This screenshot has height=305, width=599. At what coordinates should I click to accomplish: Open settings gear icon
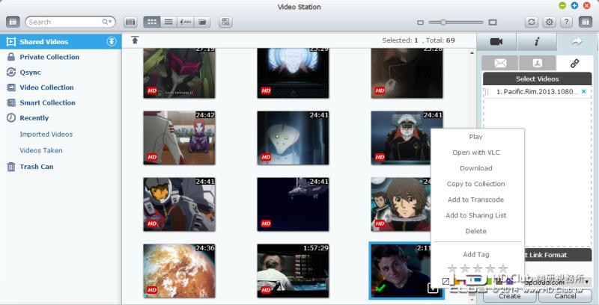550,22
